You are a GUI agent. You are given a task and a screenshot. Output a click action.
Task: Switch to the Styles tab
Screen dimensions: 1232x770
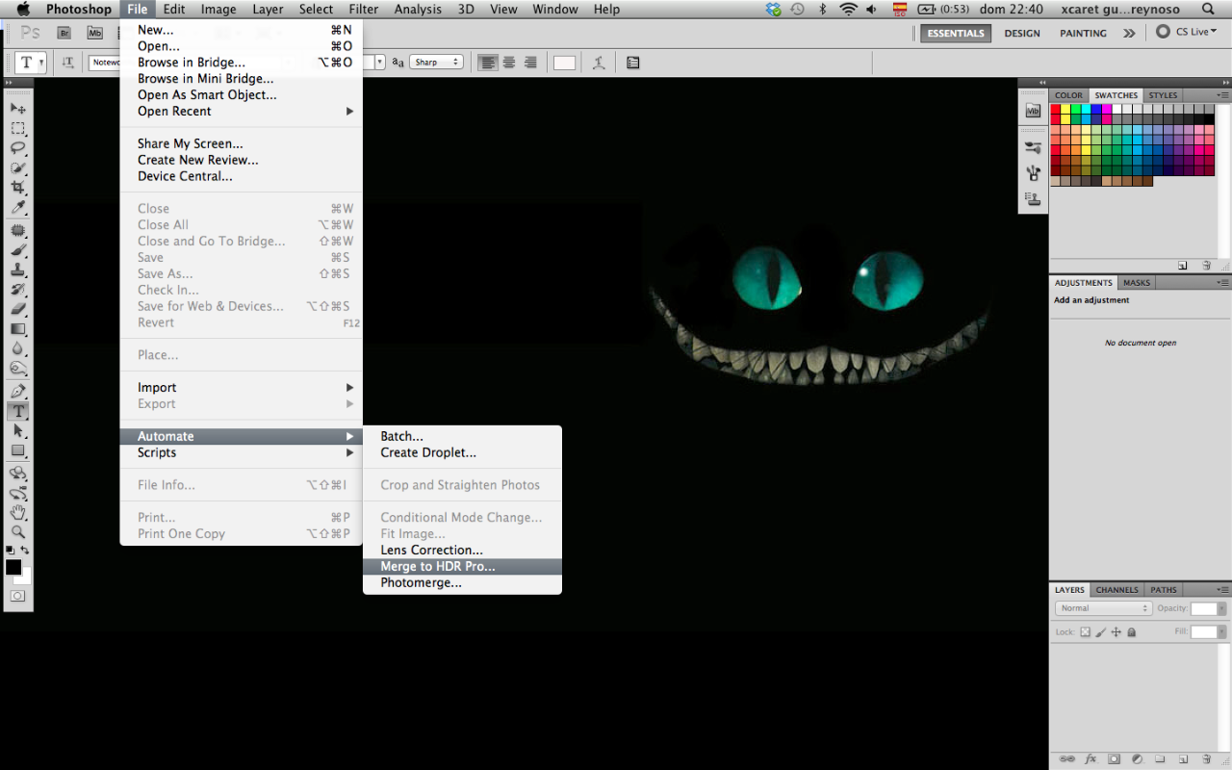point(1163,95)
